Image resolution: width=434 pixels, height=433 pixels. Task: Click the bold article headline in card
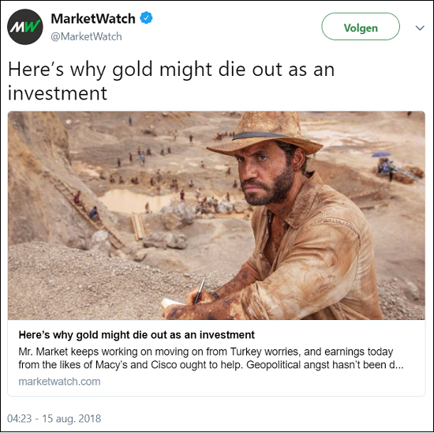pyautogui.click(x=137, y=335)
